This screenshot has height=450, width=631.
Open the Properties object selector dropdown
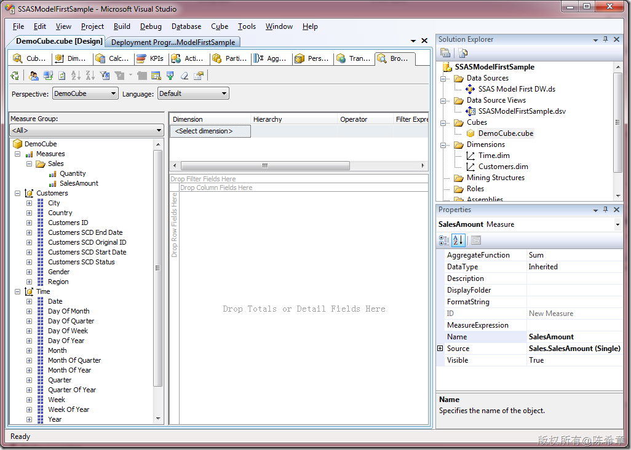617,225
